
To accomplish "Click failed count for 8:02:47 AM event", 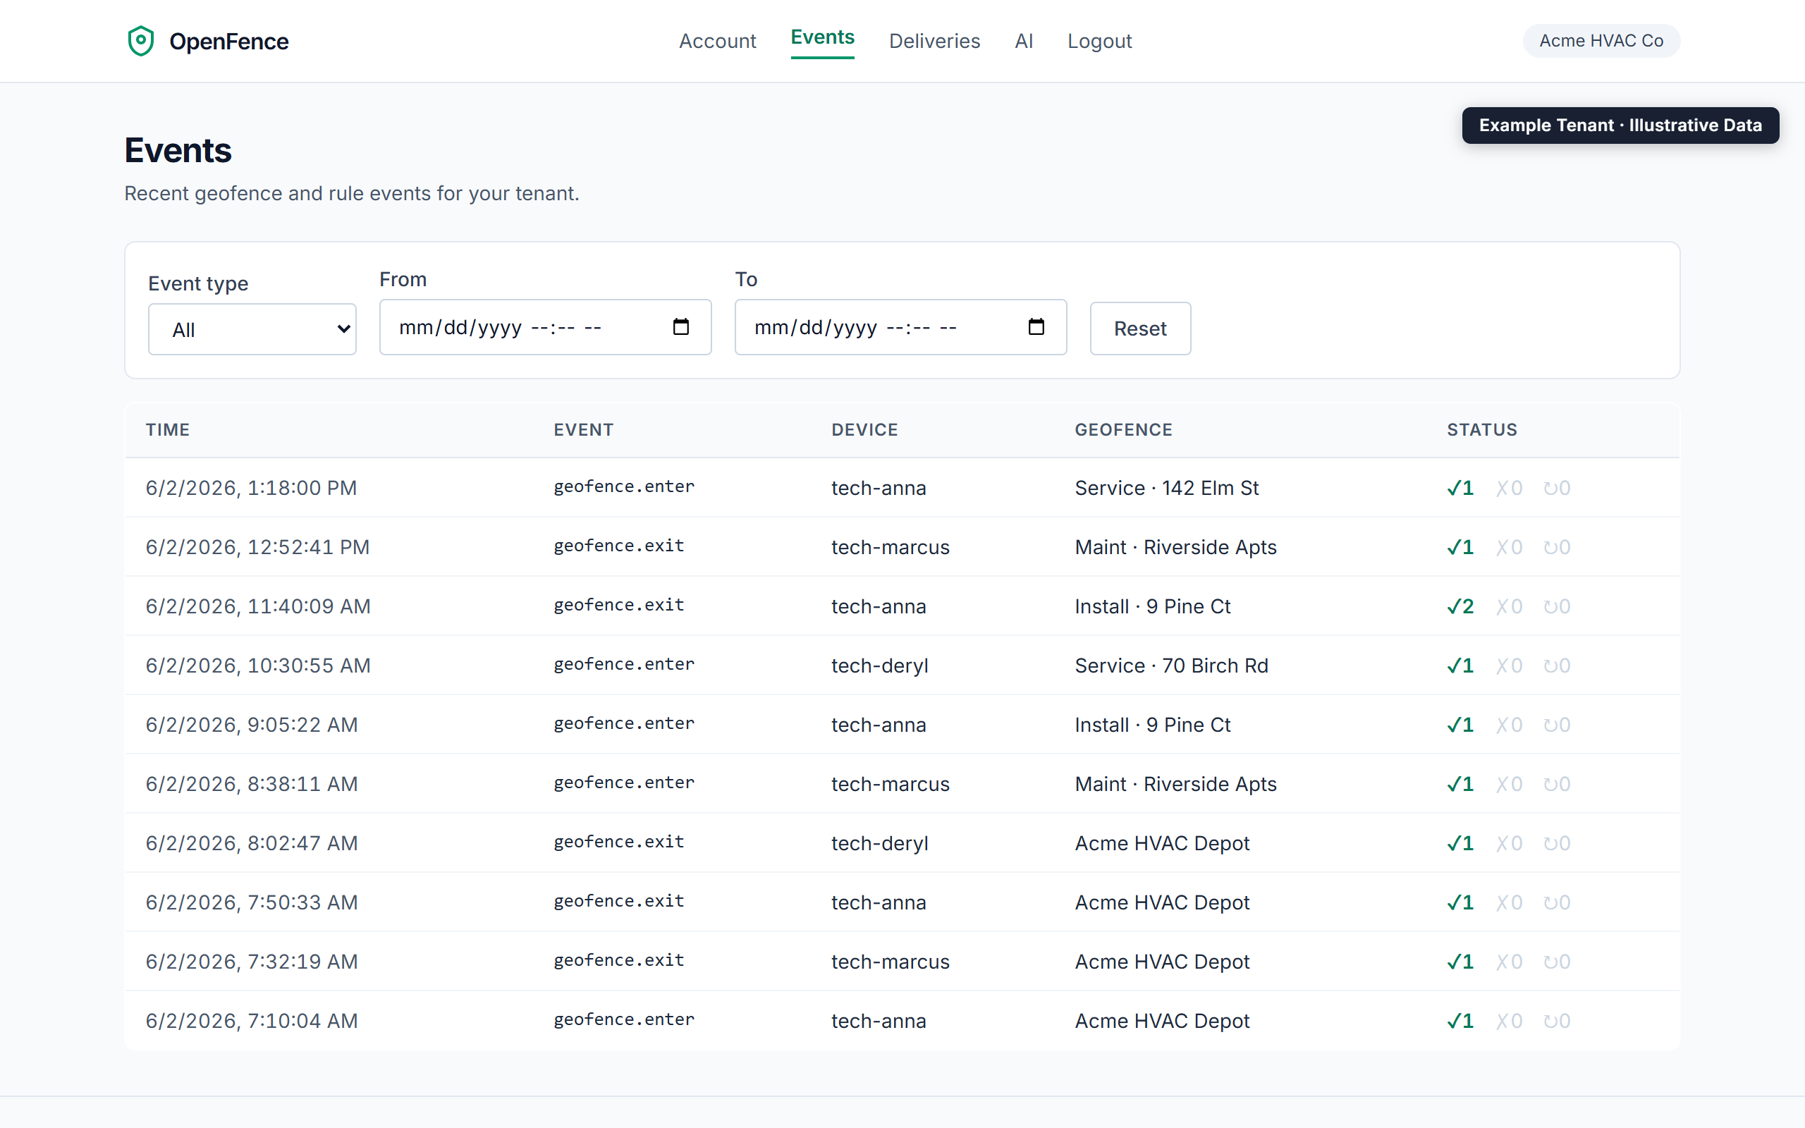I will [x=1509, y=843].
